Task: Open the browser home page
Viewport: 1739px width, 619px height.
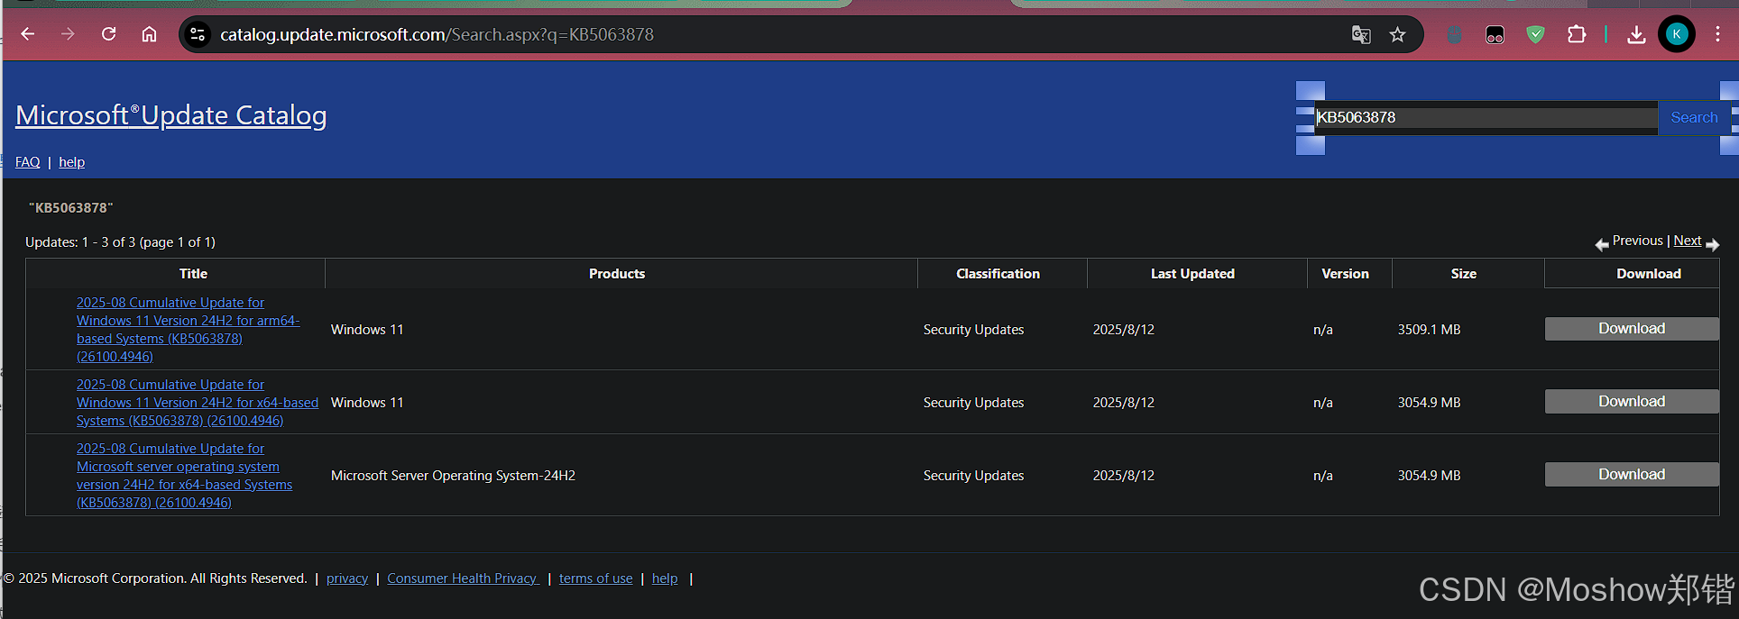Action: [149, 34]
